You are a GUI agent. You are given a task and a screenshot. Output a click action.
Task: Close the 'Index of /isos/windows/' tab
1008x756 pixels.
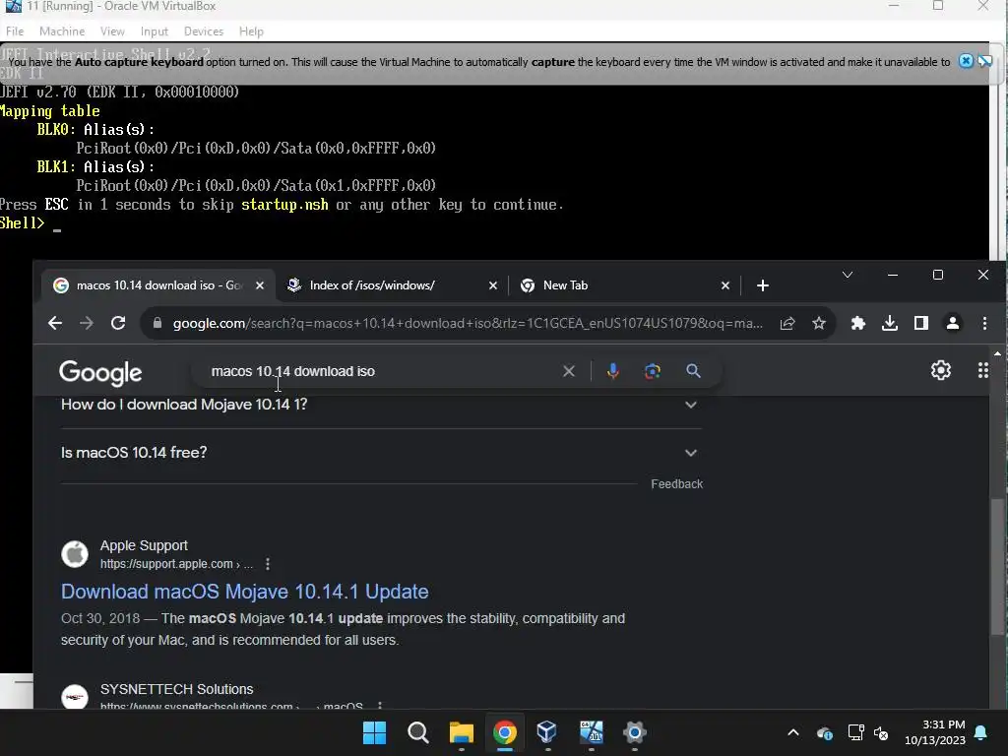click(493, 285)
